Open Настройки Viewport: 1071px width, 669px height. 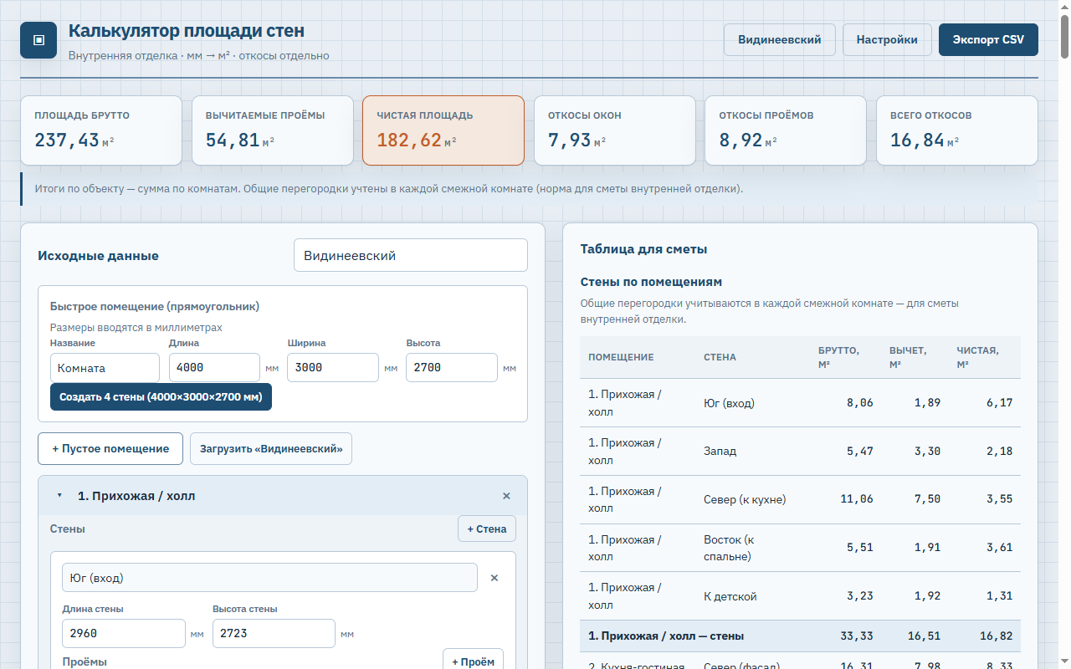click(887, 39)
